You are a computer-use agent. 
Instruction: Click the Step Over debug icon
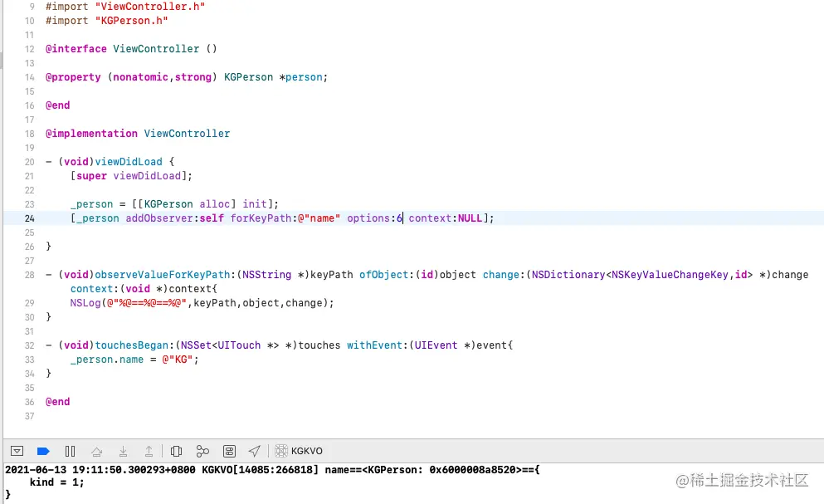97,451
